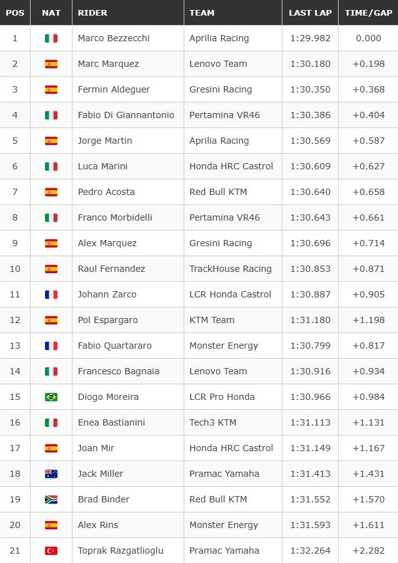The width and height of the screenshot is (398, 563).
Task: Click the Australian flag beside Jack Miller
Action: tap(51, 474)
